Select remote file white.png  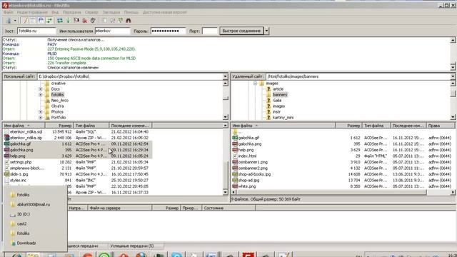pyautogui.click(x=247, y=186)
